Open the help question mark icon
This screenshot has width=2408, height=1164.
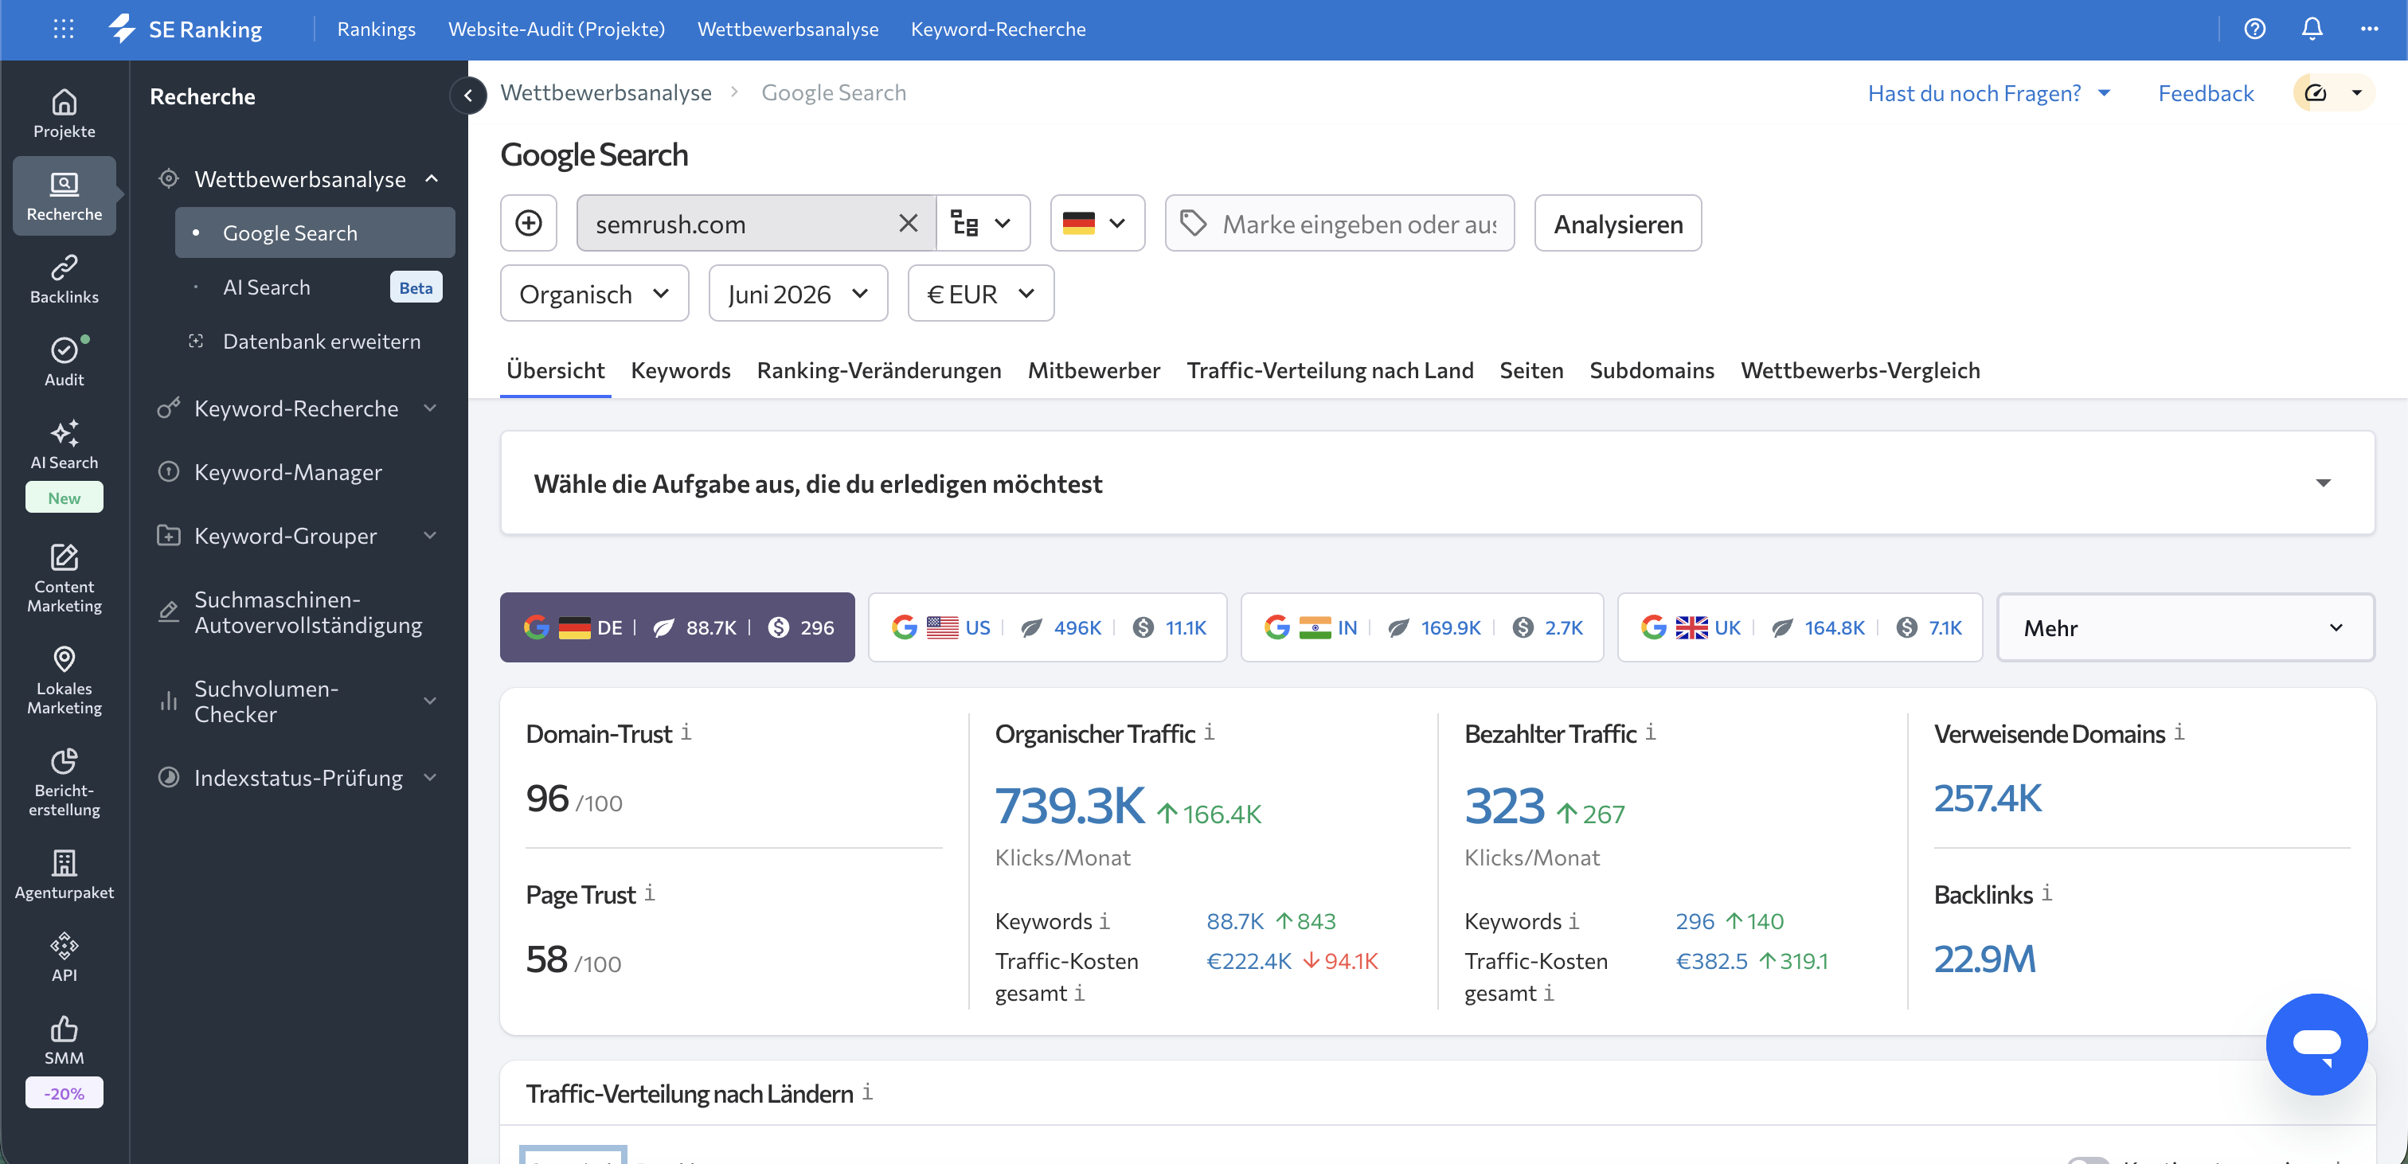tap(2254, 29)
